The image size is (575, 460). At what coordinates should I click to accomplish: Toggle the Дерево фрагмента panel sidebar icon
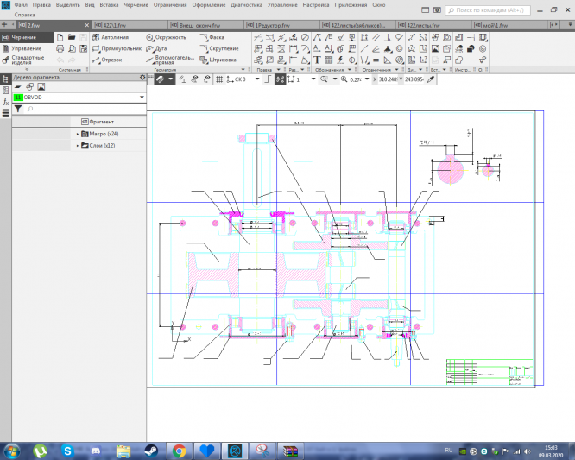[6, 79]
